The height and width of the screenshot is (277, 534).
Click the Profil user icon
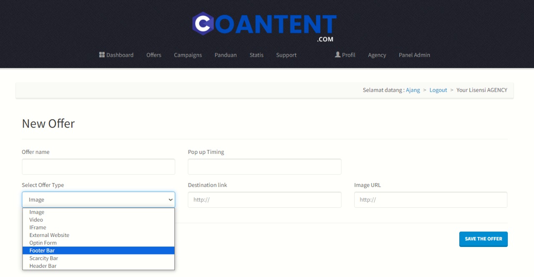pos(338,55)
